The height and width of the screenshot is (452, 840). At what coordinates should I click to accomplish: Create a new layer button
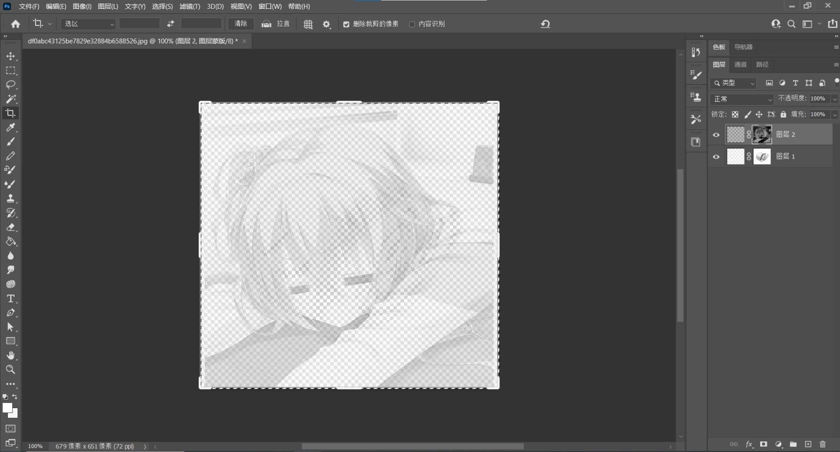coord(808,444)
